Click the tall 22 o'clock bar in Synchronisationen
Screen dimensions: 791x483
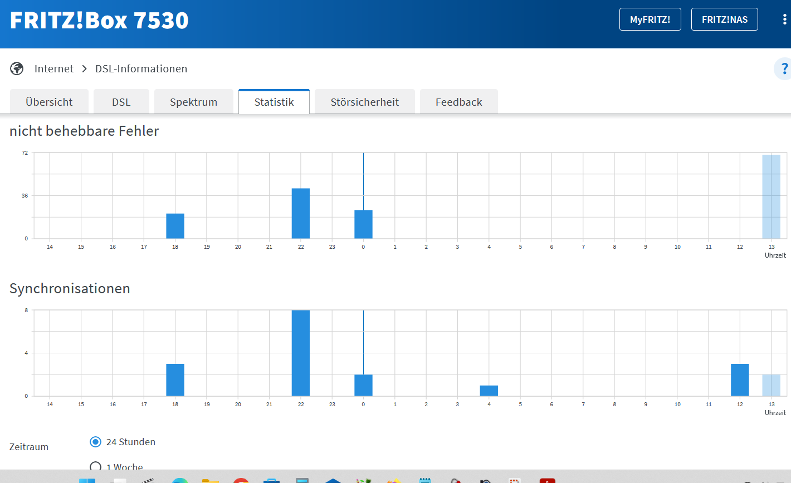click(x=301, y=353)
